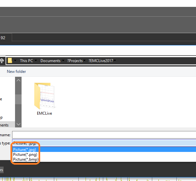
Task: Click the navigation pane scrollbar thumb
Action: (x=18, y=99)
